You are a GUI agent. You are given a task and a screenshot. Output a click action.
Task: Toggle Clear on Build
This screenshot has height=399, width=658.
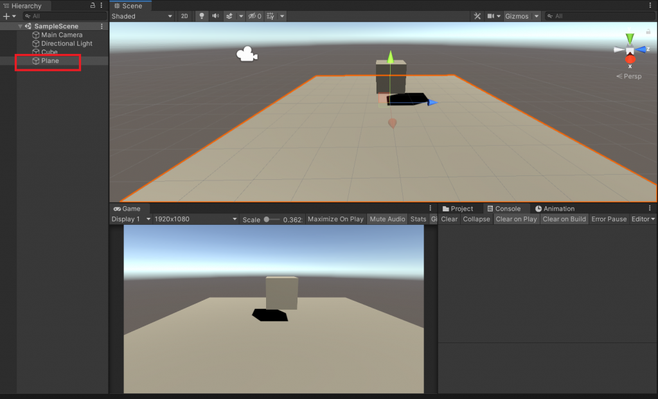click(564, 219)
